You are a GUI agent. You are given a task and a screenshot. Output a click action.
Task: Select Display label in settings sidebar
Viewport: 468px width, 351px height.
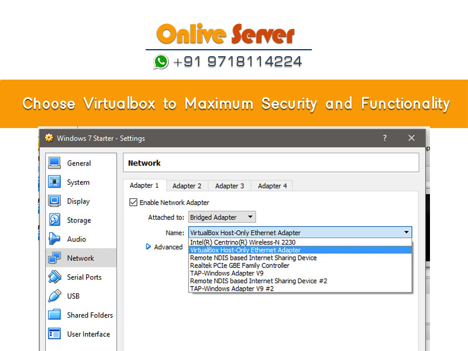tap(78, 201)
